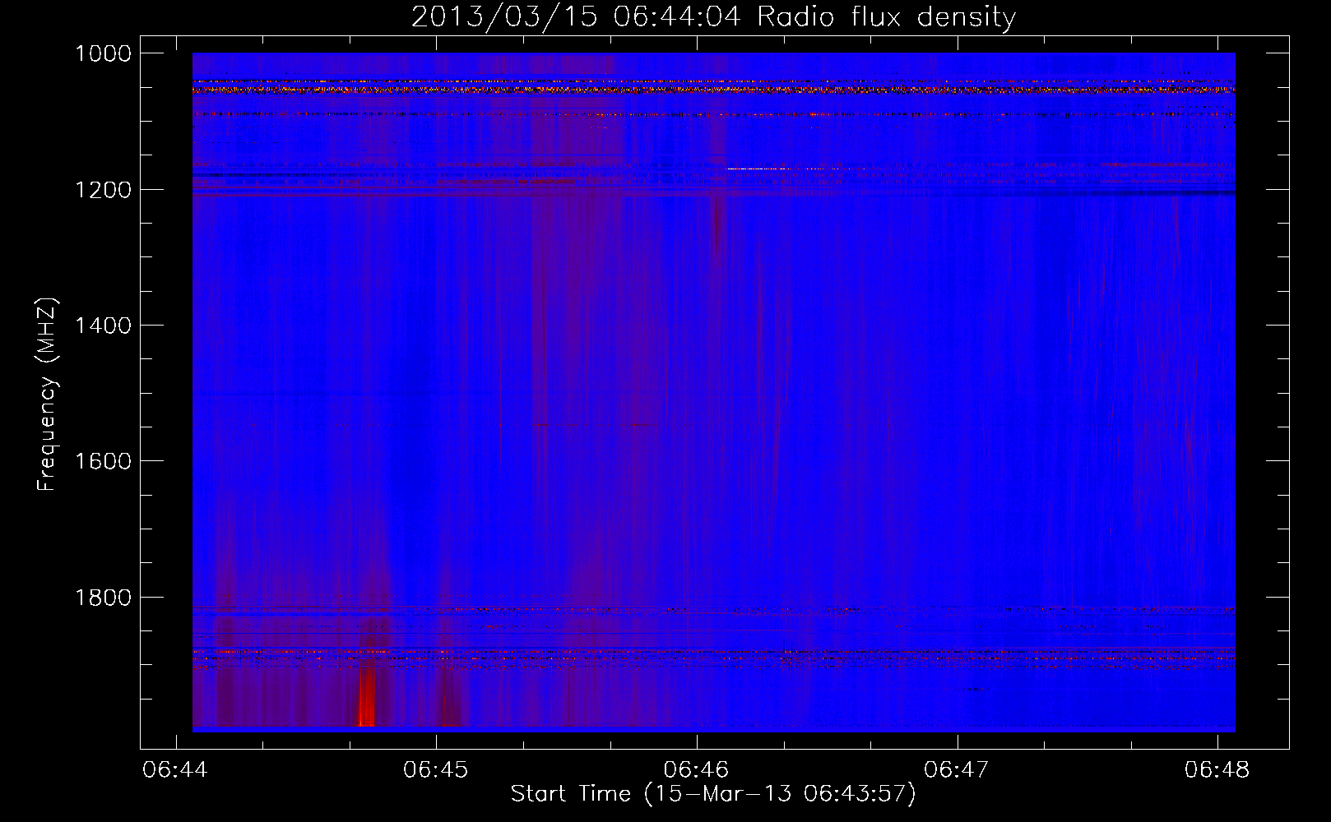Image resolution: width=1331 pixels, height=822 pixels.
Task: Click the 06:48 time tick label
Action: pyautogui.click(x=1217, y=770)
